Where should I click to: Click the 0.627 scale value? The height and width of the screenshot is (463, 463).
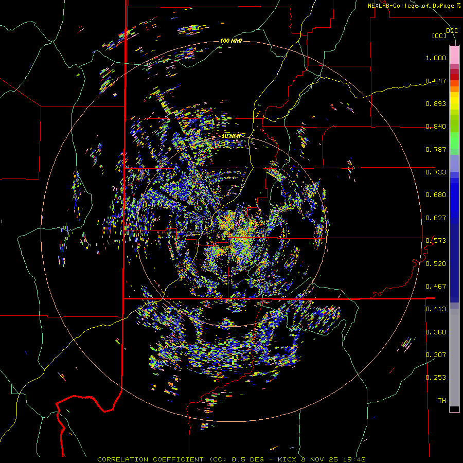click(x=436, y=218)
